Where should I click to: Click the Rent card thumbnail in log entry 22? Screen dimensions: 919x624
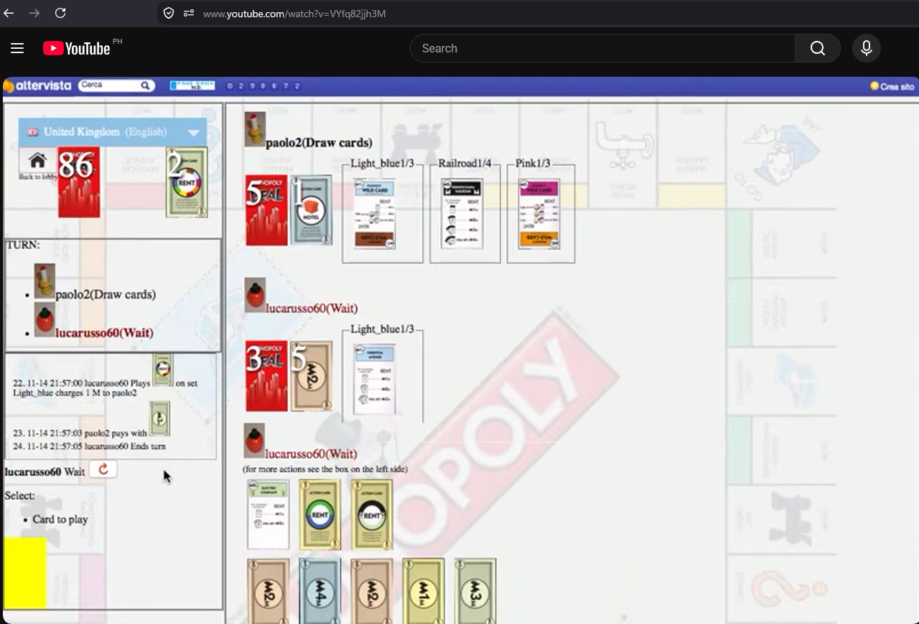tap(162, 371)
